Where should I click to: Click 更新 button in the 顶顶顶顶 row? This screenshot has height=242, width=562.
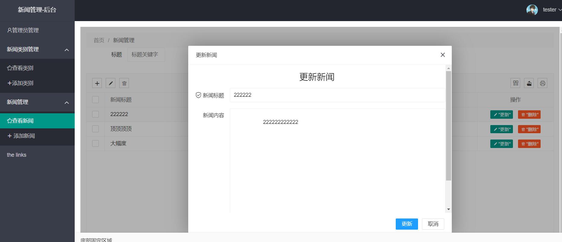pyautogui.click(x=501, y=129)
